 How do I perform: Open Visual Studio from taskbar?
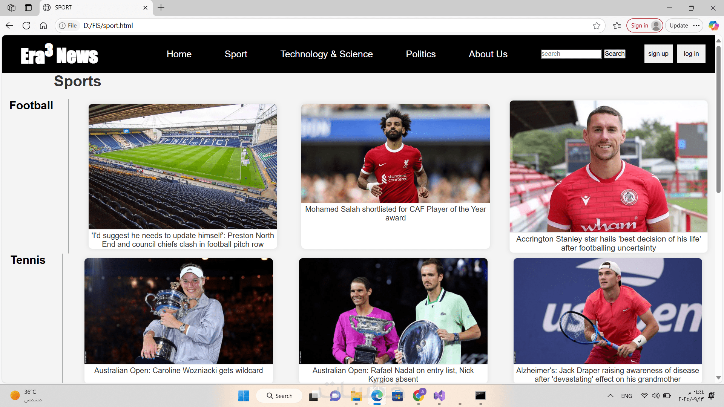pos(439,396)
